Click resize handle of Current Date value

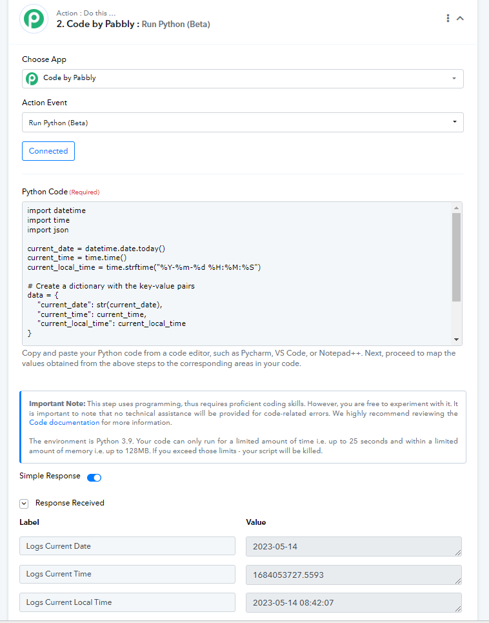click(x=458, y=553)
